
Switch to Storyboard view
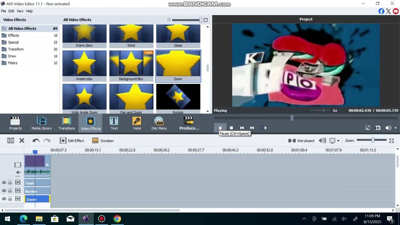coord(301,141)
